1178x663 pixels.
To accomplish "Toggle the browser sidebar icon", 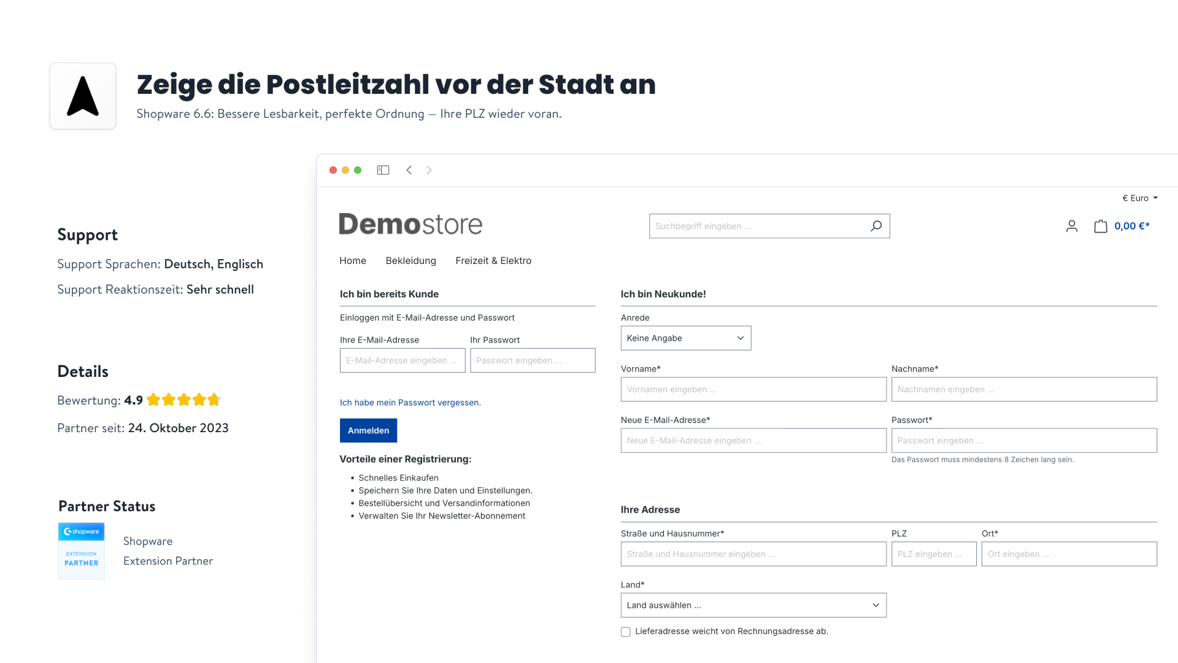I will pos(383,170).
